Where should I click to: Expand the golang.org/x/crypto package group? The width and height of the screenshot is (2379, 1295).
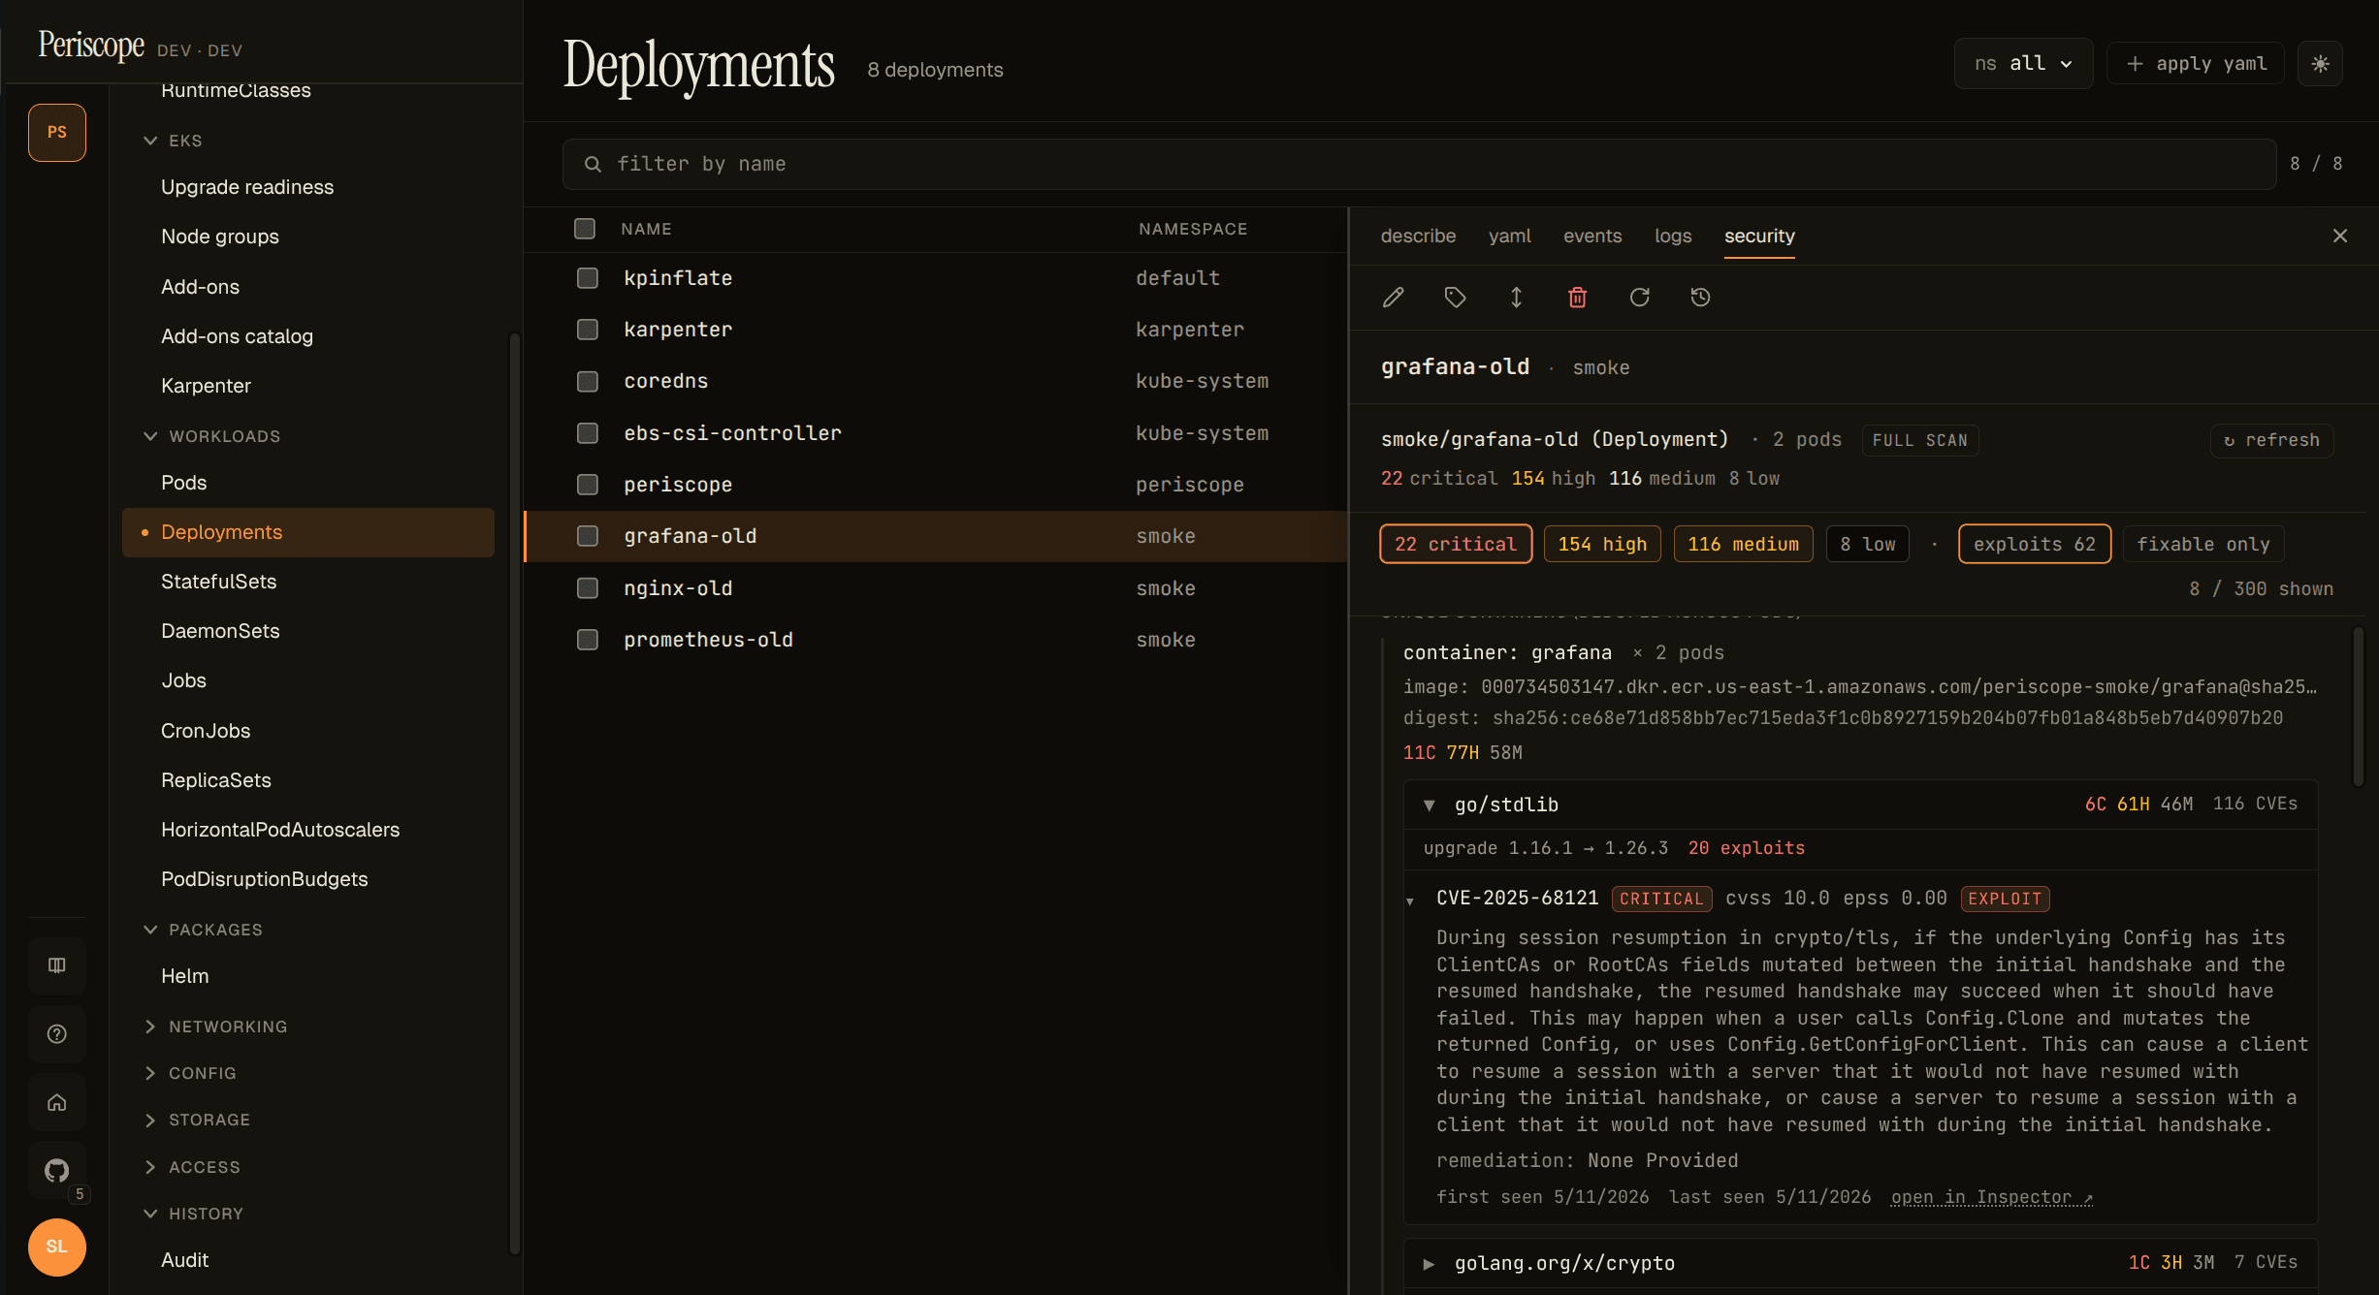pos(1429,1264)
